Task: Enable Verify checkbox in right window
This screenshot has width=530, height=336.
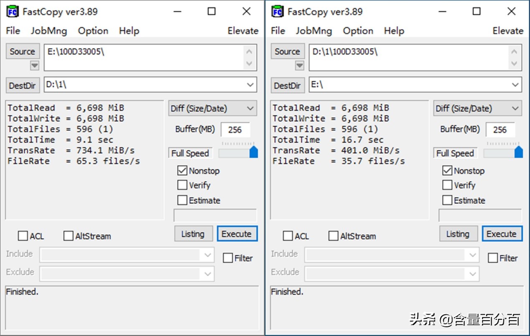Action: (x=447, y=185)
